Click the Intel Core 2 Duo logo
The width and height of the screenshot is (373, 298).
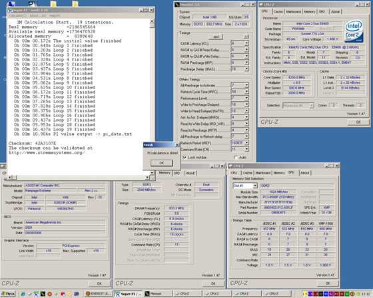354,31
